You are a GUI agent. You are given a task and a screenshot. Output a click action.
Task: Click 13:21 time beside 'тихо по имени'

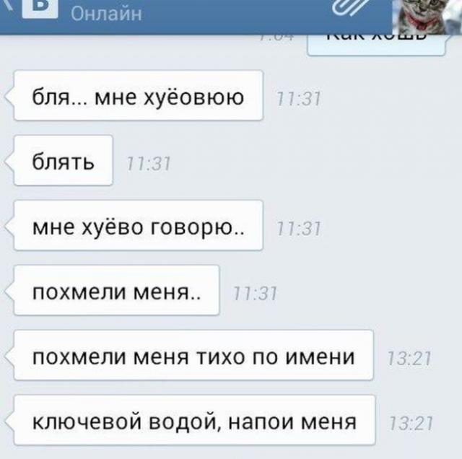point(409,359)
